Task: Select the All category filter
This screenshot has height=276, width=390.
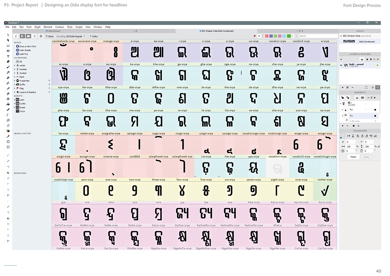Action: 19,61
